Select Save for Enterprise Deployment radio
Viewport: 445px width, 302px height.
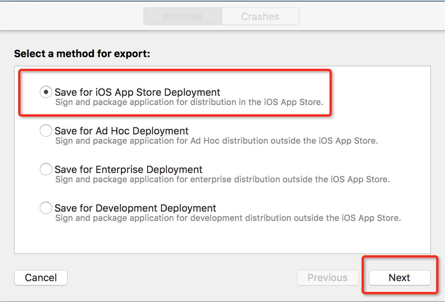[x=46, y=170]
